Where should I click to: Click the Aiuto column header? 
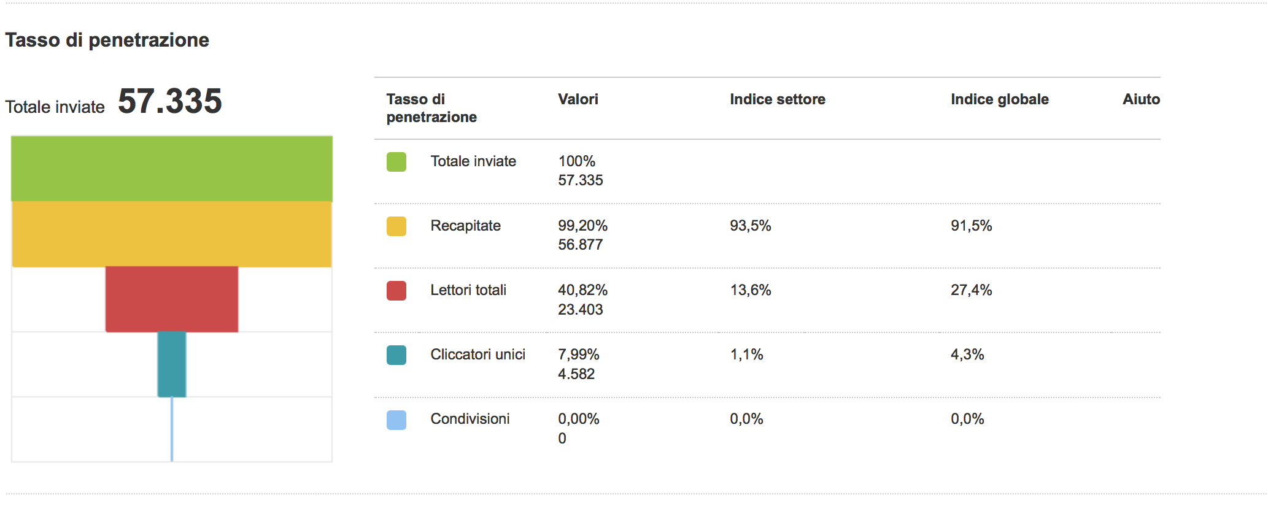(x=1141, y=99)
